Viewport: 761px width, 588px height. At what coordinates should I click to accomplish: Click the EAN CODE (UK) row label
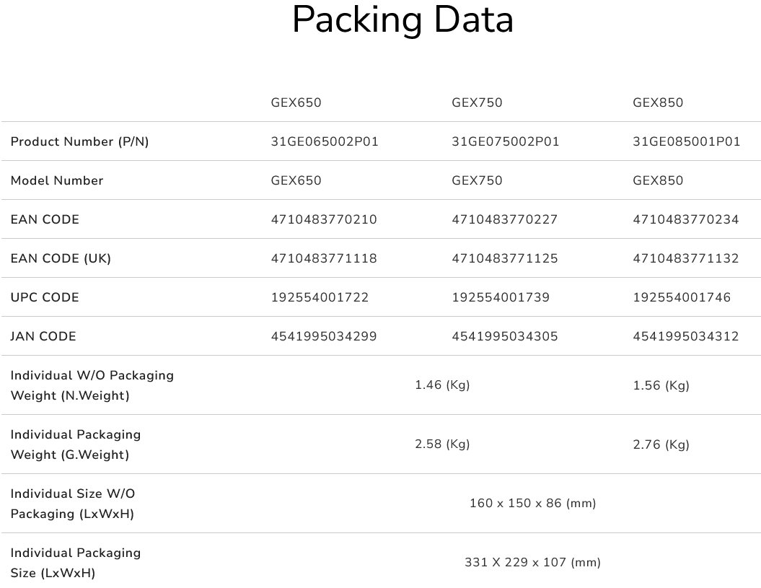point(61,258)
